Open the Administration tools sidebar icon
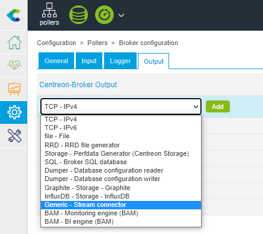263x234 pixels. point(14,136)
